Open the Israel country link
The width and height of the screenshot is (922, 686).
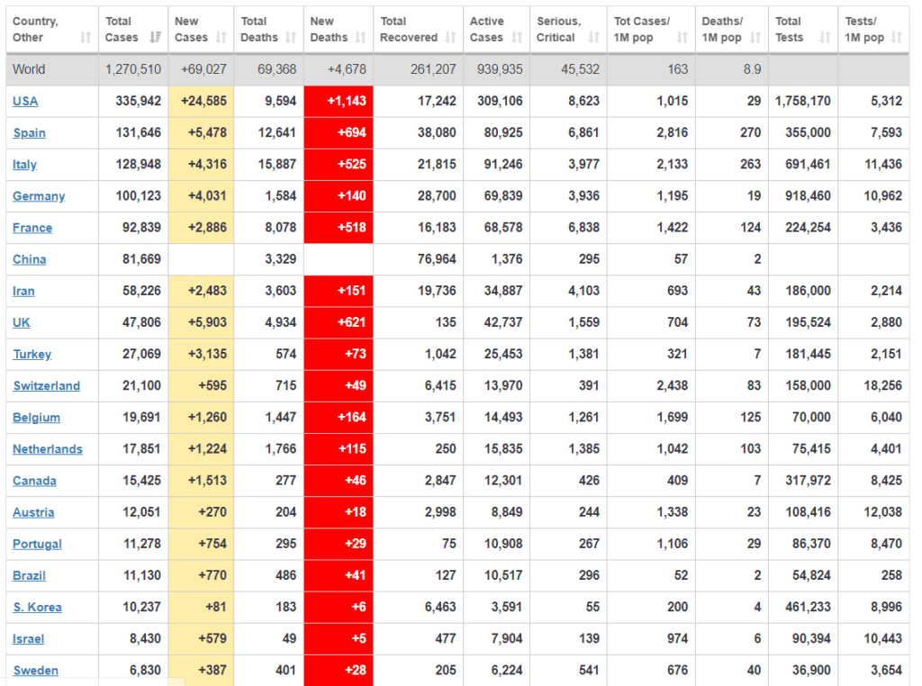(28, 639)
